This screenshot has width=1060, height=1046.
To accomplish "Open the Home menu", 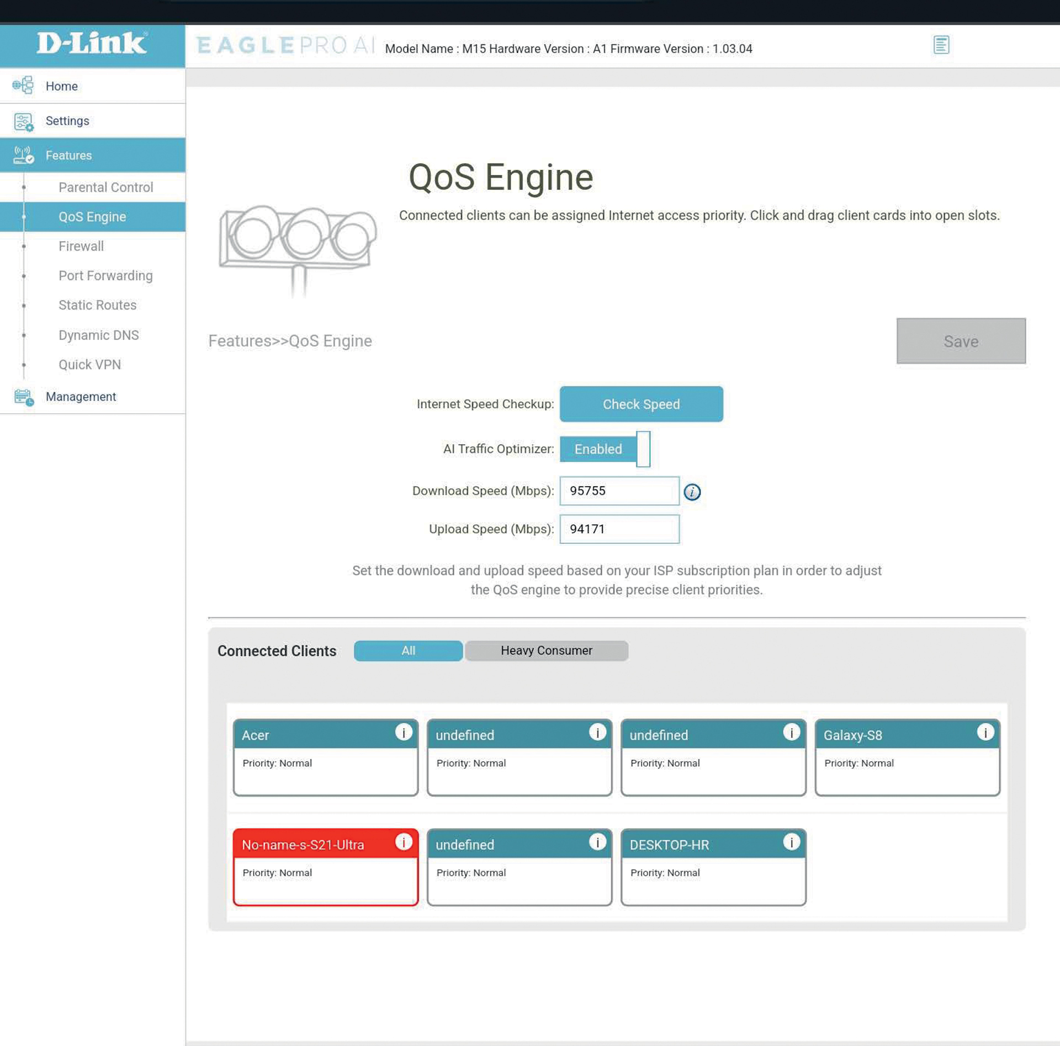I will pyautogui.click(x=93, y=86).
